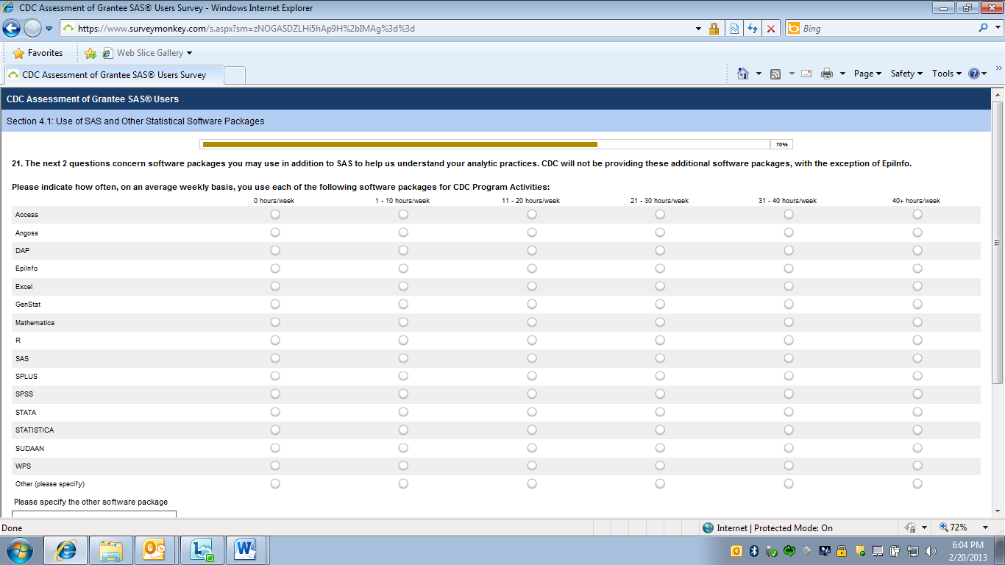Screen dimensions: 1005x565
Task: Expand the Page menu dropdown
Action: (x=867, y=74)
